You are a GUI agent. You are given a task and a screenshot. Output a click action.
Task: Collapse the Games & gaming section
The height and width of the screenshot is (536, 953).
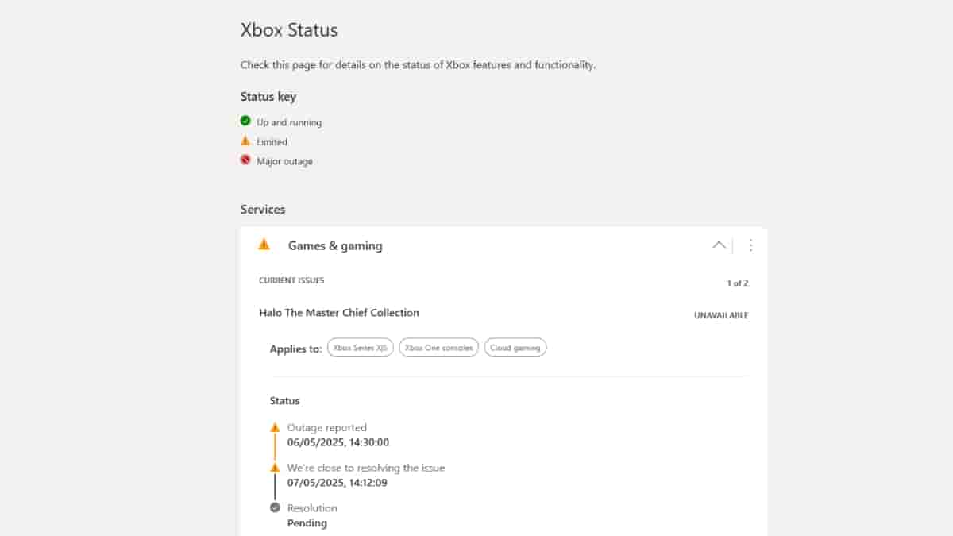click(x=719, y=245)
